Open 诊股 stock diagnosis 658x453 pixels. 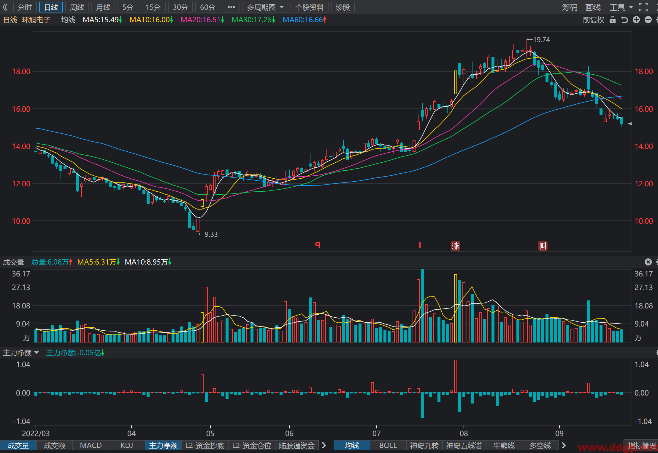[343, 7]
